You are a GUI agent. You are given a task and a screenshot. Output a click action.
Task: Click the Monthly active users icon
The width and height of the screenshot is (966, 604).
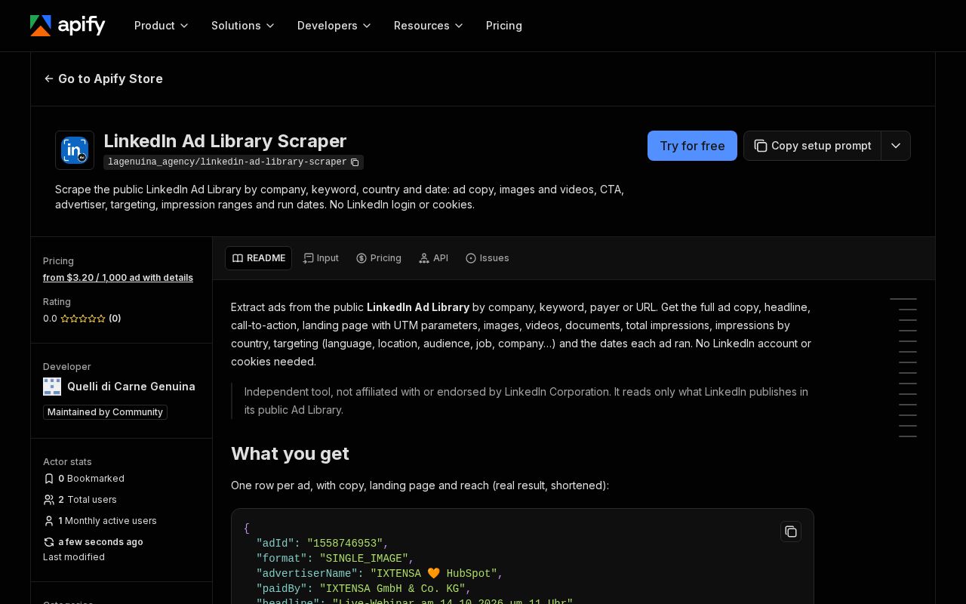point(49,521)
